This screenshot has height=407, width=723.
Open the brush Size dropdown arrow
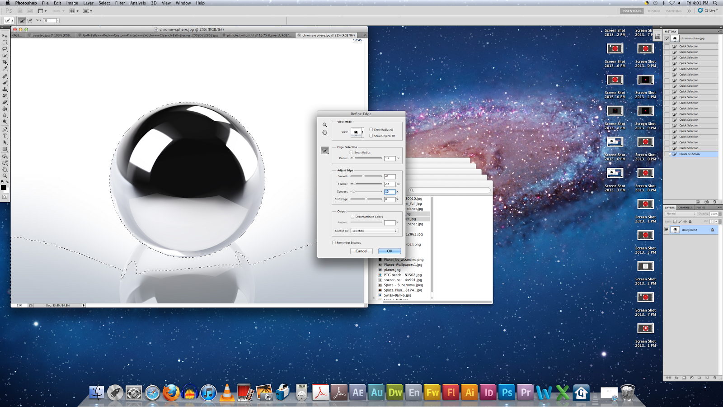click(58, 20)
